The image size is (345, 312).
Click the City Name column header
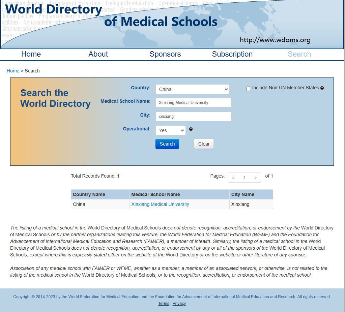point(251,195)
